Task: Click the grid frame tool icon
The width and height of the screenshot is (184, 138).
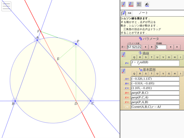Action: (139, 4)
